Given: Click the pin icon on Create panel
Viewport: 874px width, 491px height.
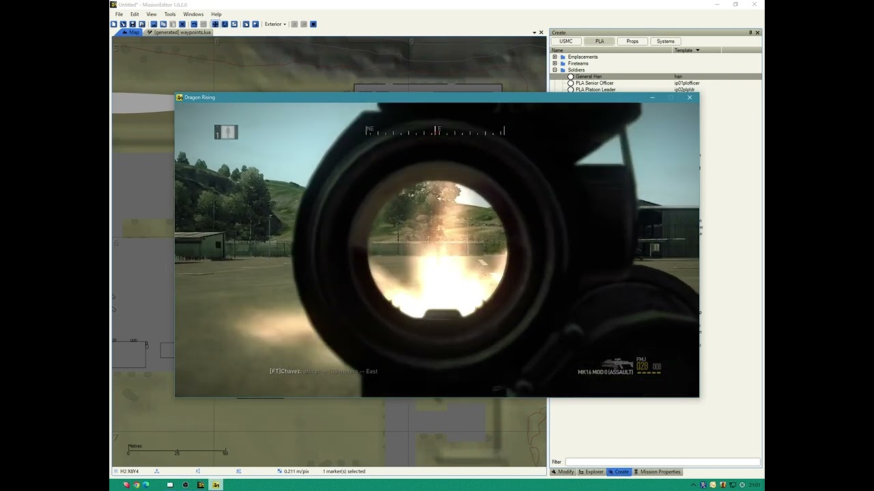Looking at the screenshot, I should point(750,33).
